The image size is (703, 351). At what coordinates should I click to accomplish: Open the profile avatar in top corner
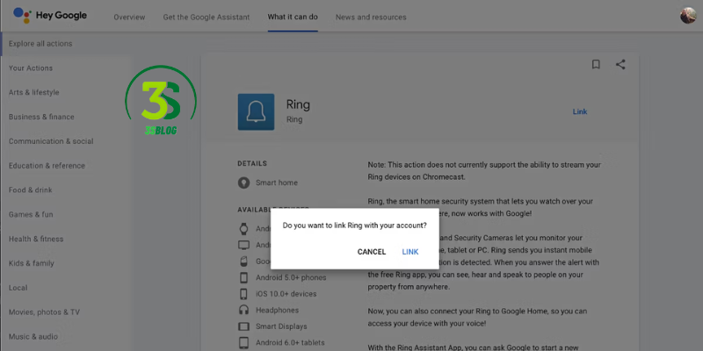[688, 15]
